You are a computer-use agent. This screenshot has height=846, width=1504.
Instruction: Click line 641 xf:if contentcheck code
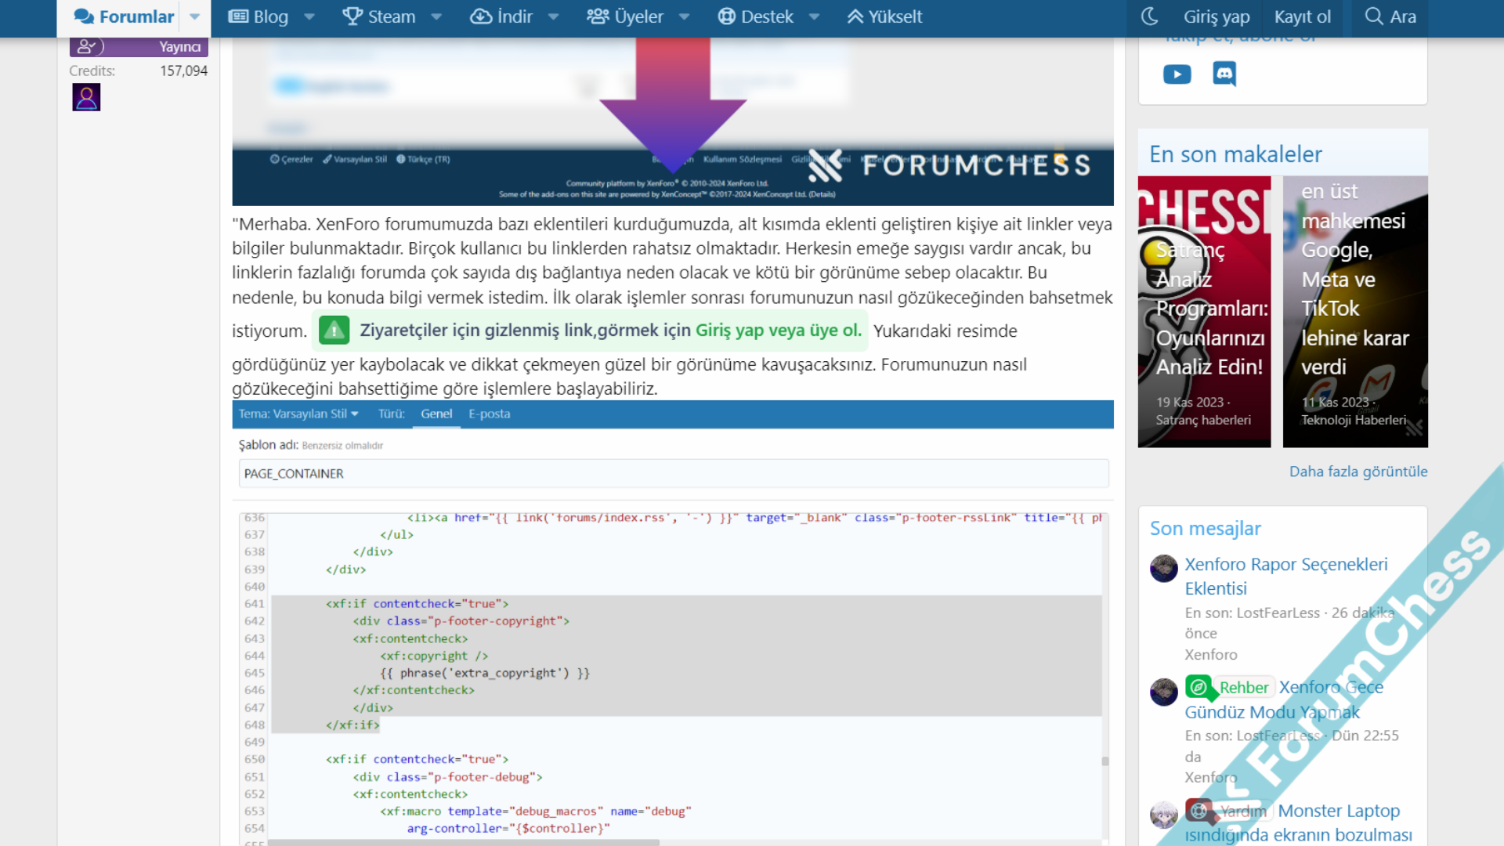(x=418, y=604)
